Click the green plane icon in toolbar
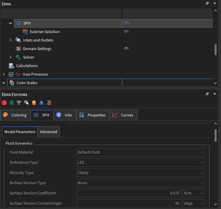Viewport: 221px width, 209px height. (12, 103)
